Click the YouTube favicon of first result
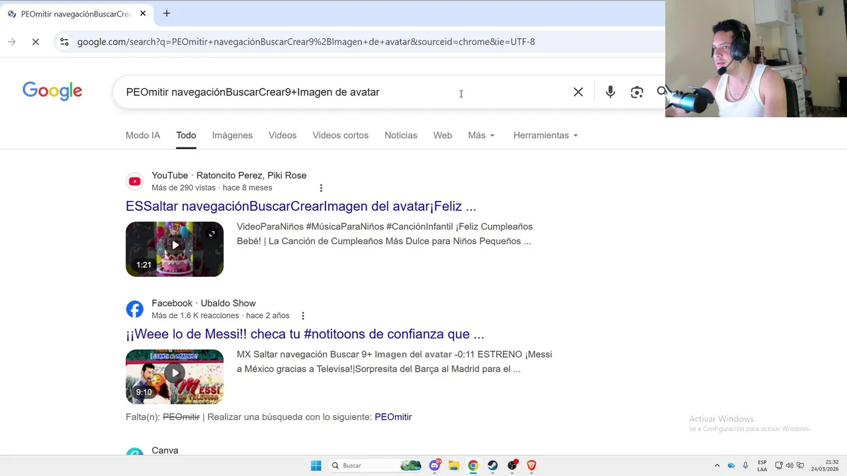This screenshot has height=476, width=847. 134,181
